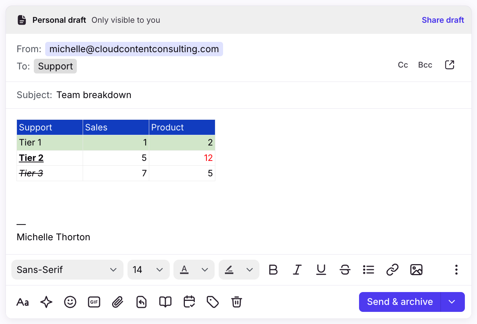
Task: Open the Sans-Serif font dropdown
Action: (x=67, y=270)
